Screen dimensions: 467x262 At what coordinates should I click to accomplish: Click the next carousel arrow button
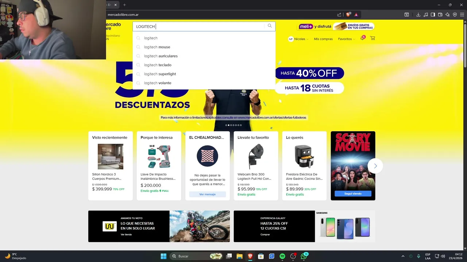tap(375, 166)
